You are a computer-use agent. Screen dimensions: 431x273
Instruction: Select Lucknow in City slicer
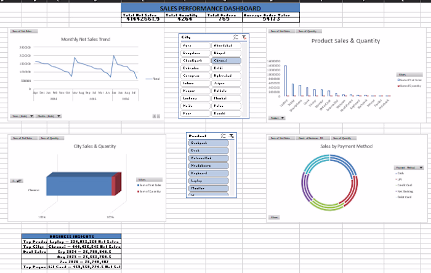click(195, 98)
